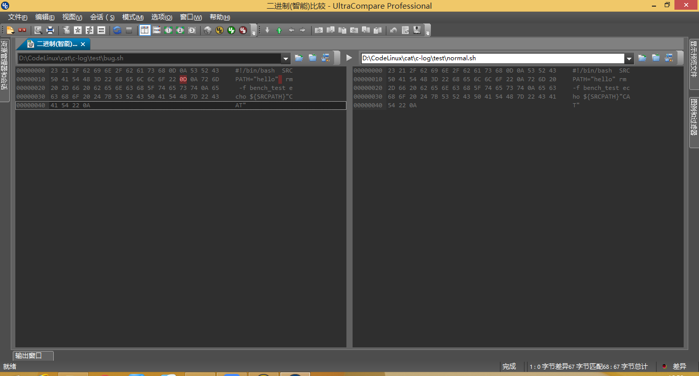Open the 窗口(W) menu
699x376 pixels.
191,17
